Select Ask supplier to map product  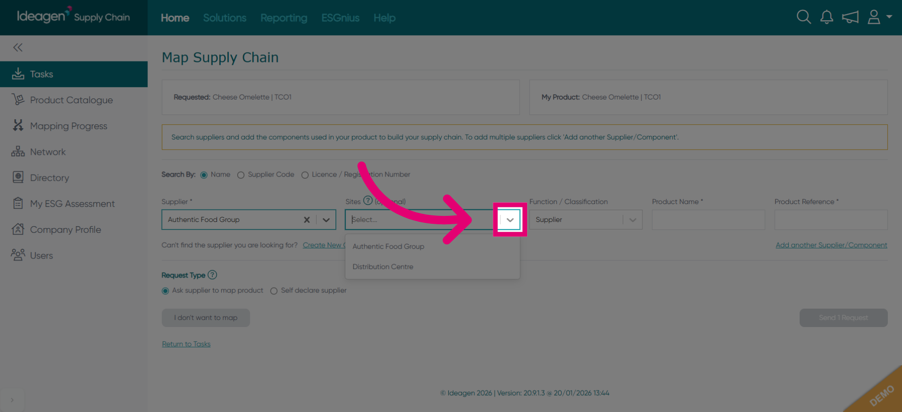pyautogui.click(x=165, y=291)
